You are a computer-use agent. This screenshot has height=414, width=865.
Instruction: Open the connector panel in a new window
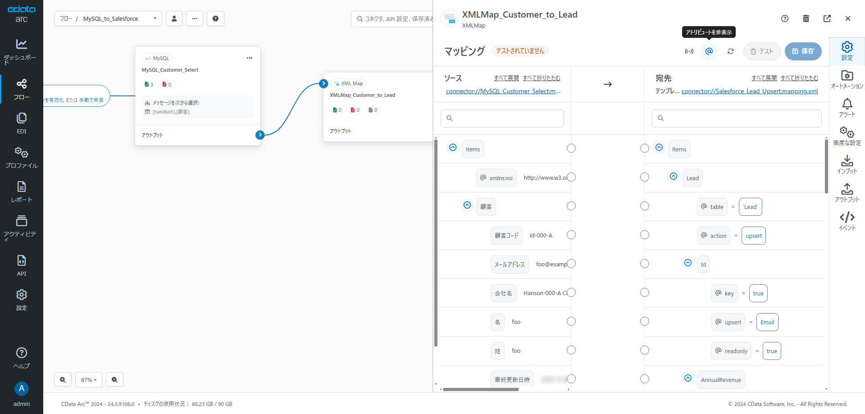pyautogui.click(x=827, y=18)
